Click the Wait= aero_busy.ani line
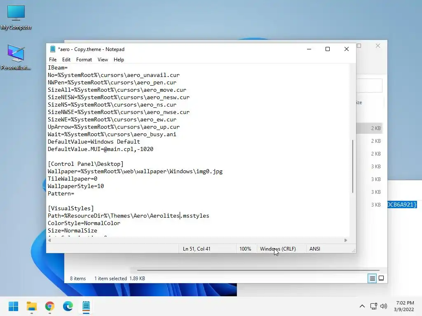The height and width of the screenshot is (316, 422). click(112, 135)
